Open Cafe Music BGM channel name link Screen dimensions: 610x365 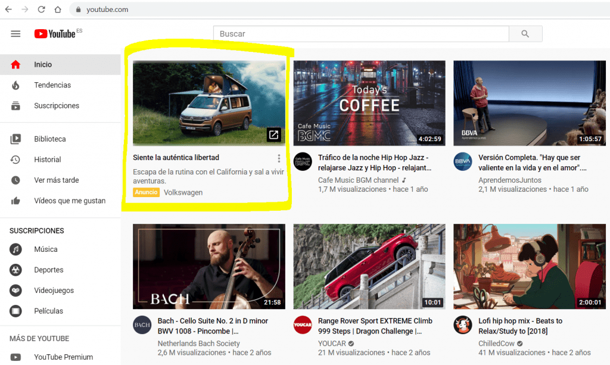(x=358, y=180)
